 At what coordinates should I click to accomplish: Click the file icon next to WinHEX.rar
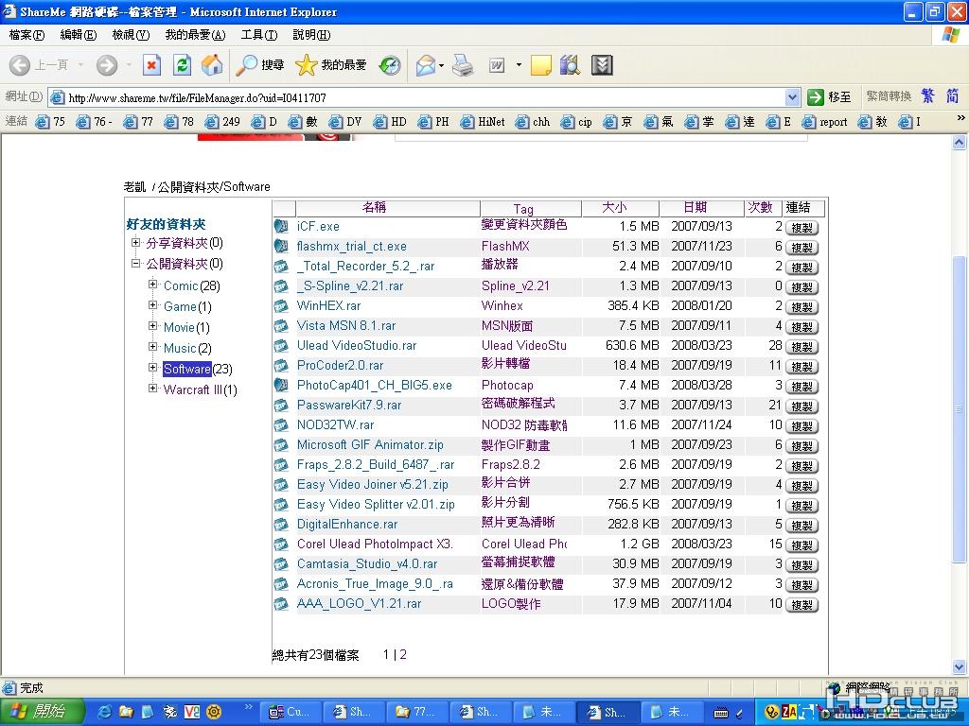point(281,306)
